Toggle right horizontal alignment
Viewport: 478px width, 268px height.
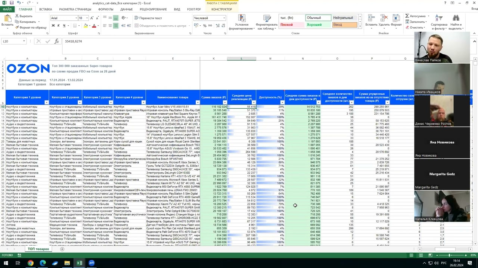tap(116, 26)
